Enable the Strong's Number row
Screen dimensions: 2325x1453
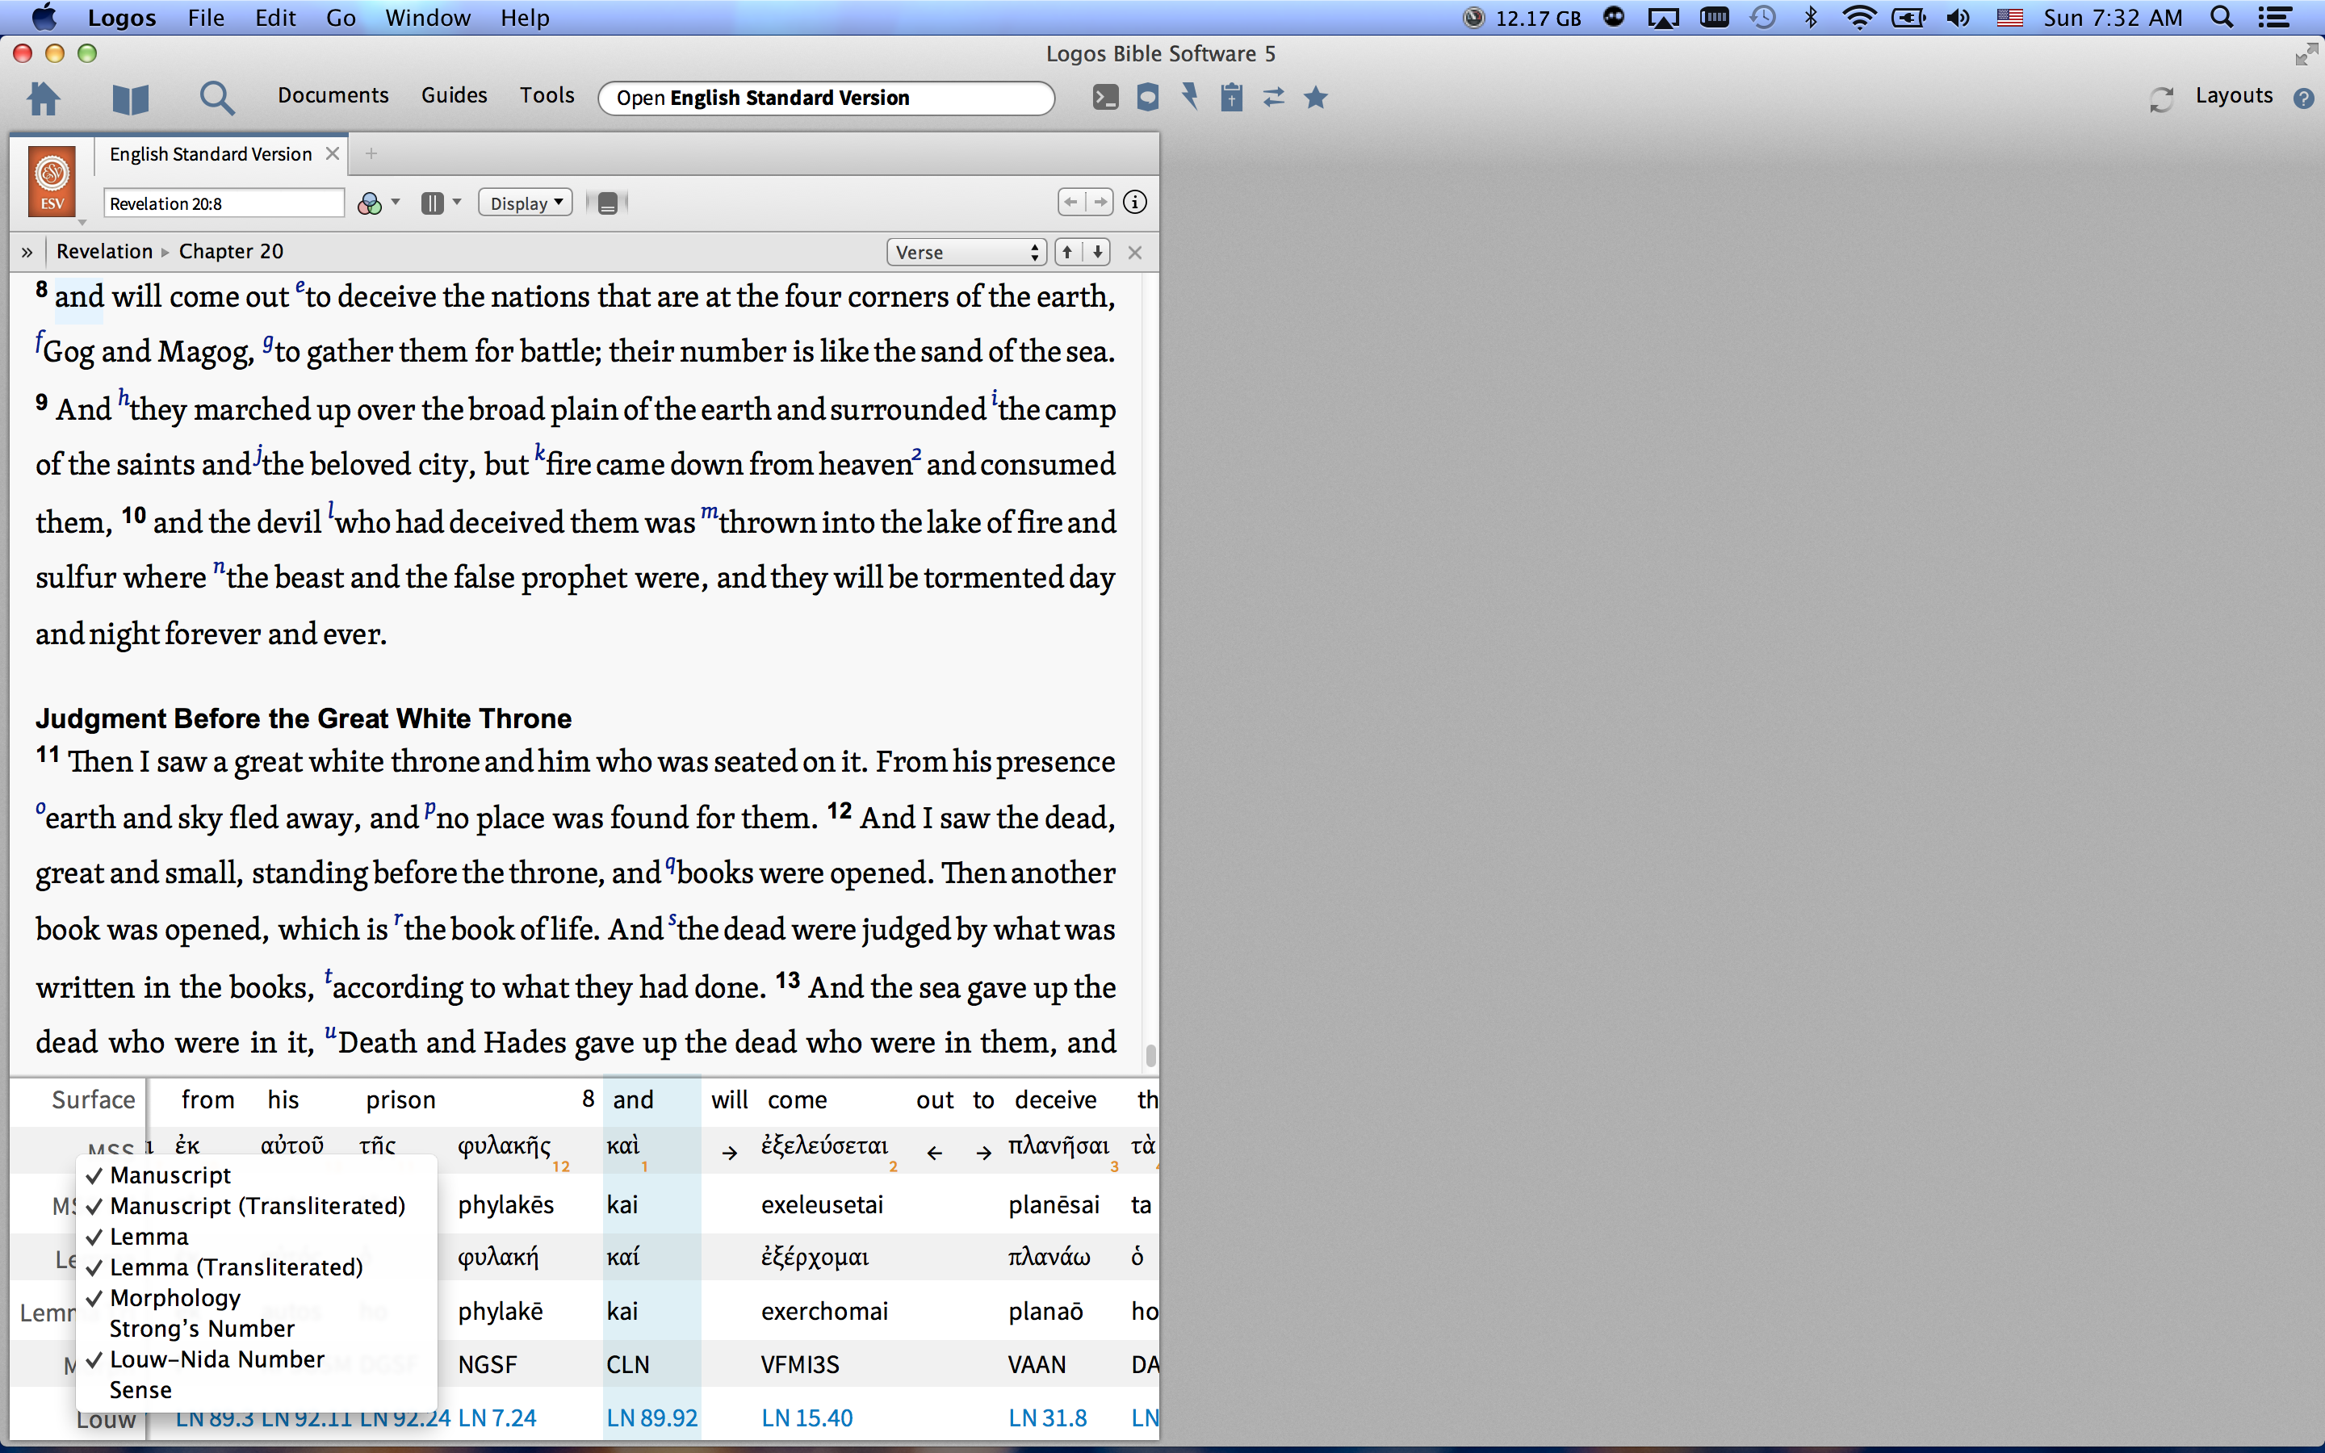(202, 1328)
